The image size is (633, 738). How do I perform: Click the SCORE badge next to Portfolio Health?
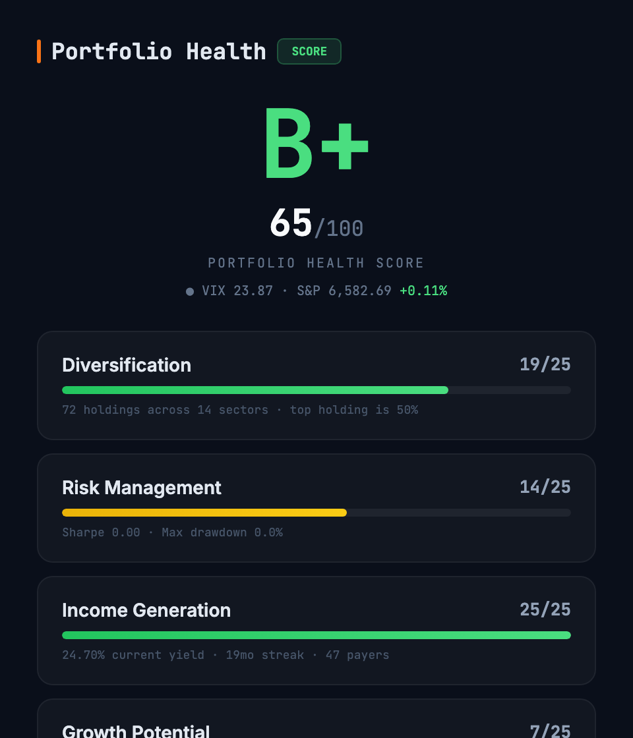click(309, 51)
